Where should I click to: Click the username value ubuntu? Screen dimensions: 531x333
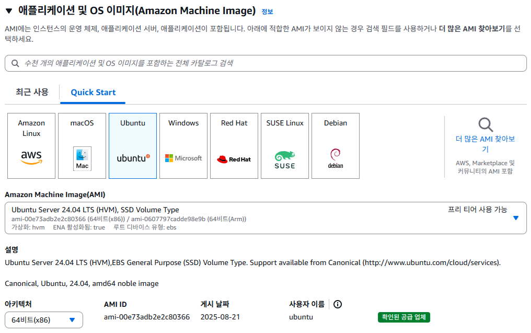point(301,317)
